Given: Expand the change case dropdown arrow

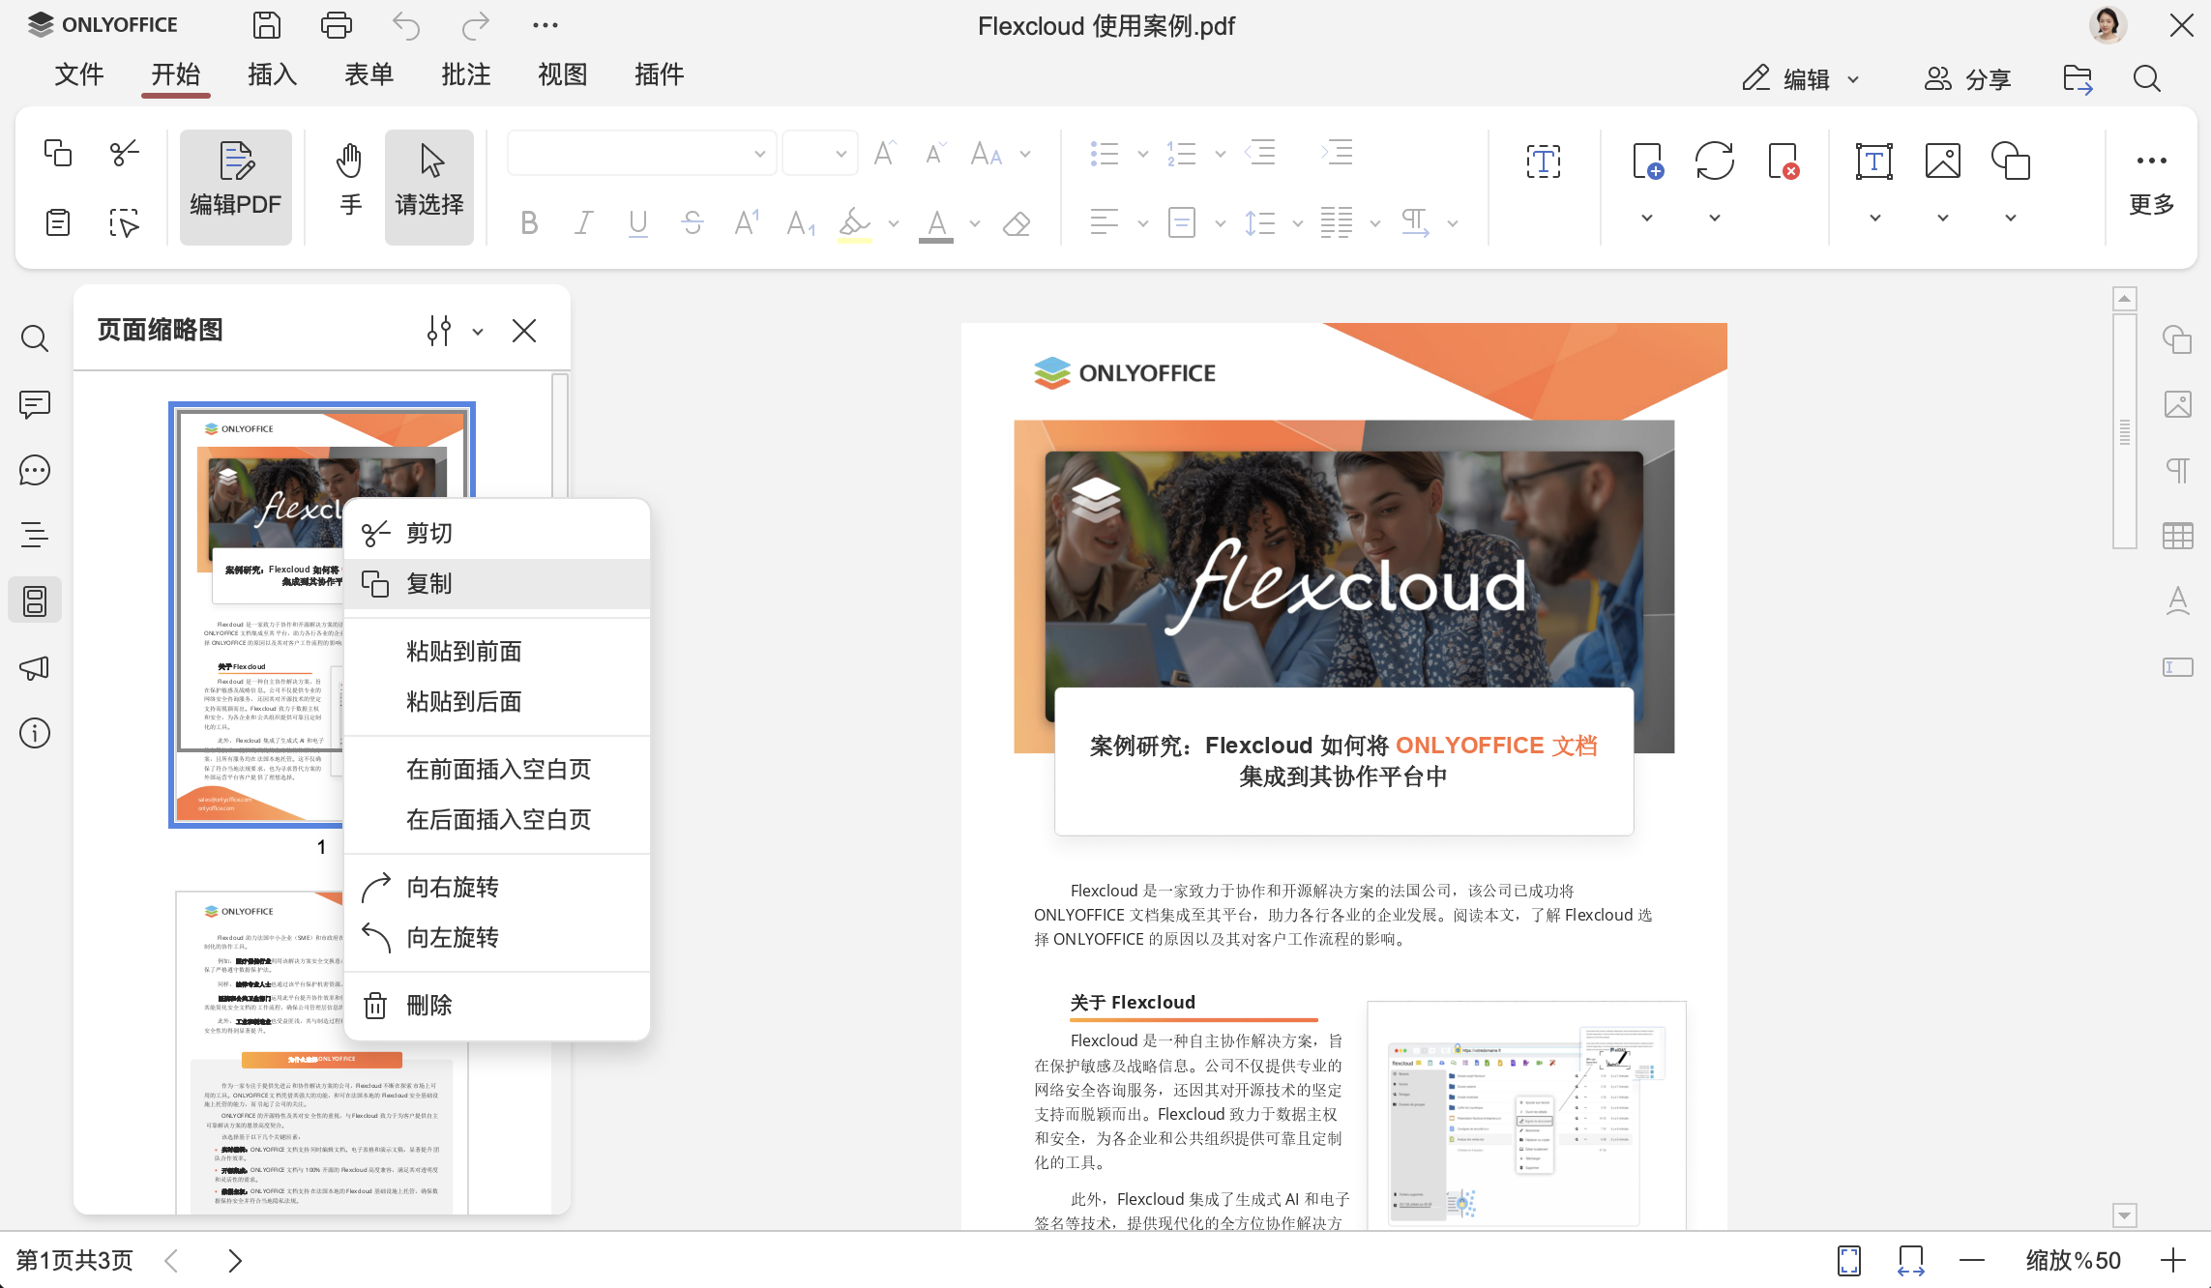Looking at the screenshot, I should [x=1025, y=154].
